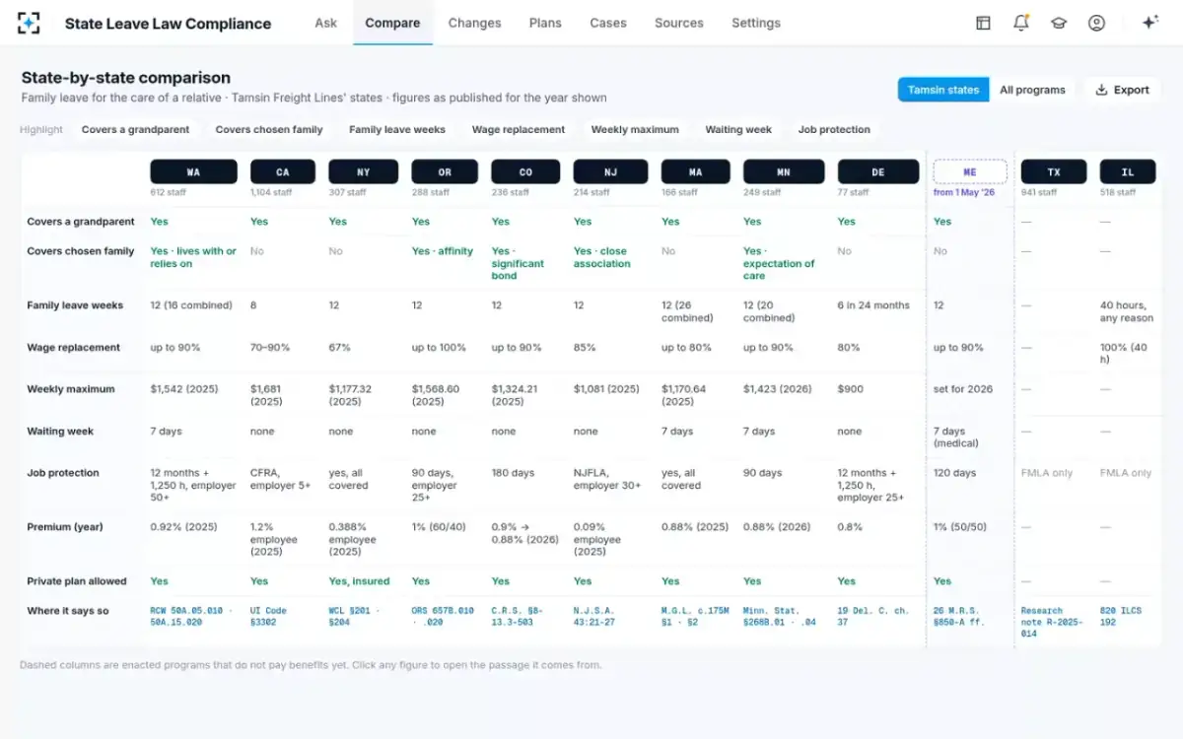Click NY's 'Yes, insured' private plan cell
This screenshot has height=739, width=1183.
(359, 581)
